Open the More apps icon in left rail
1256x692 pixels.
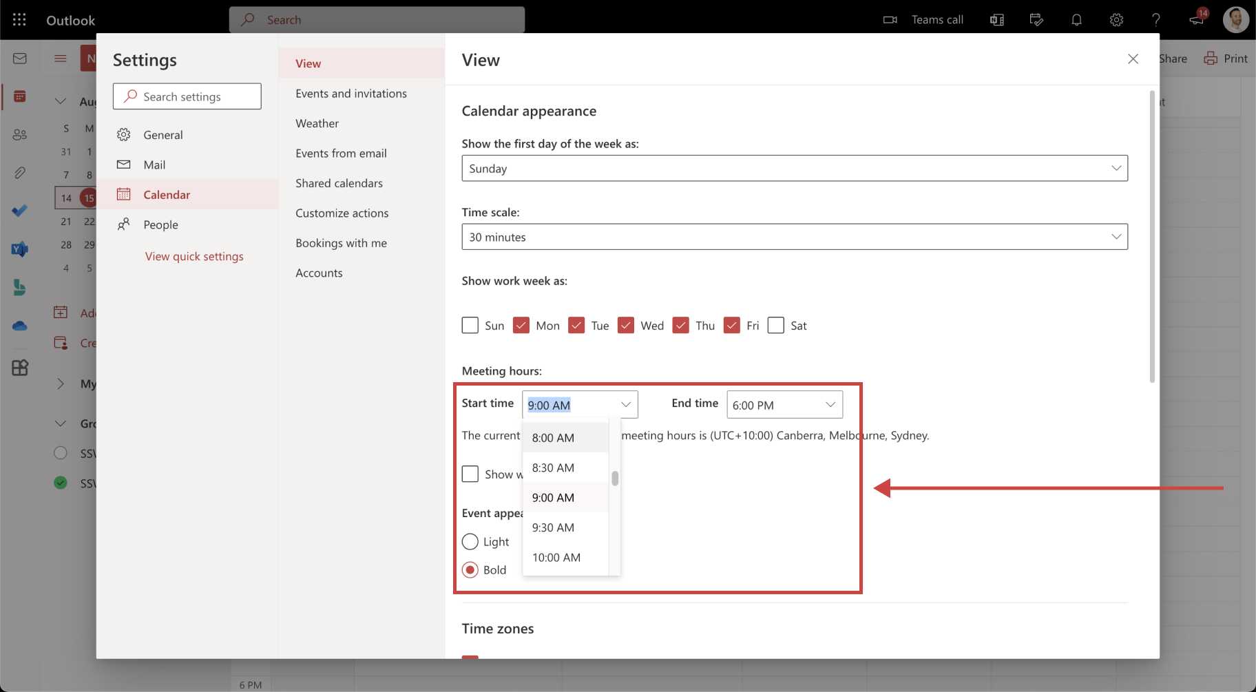pyautogui.click(x=19, y=367)
